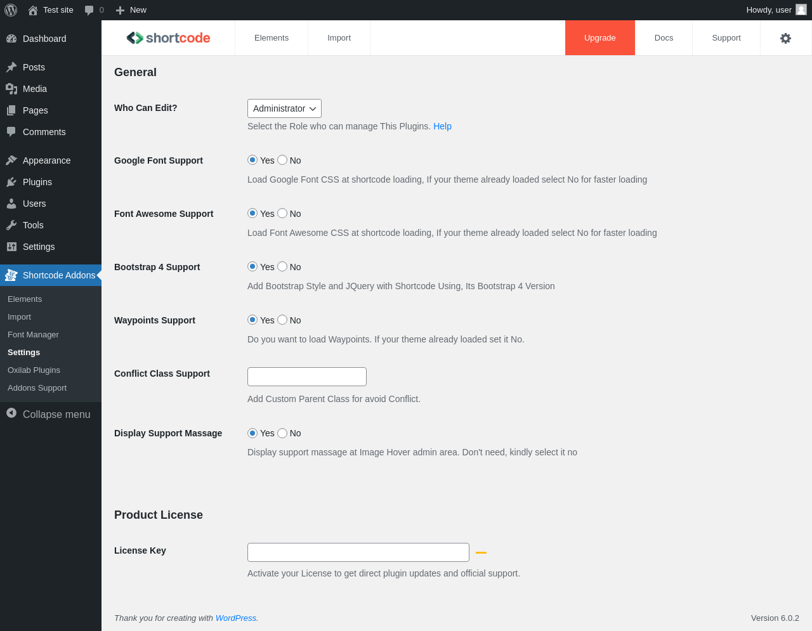Viewport: 812px width, 631px height.
Task: Click the WordPress logo in admin bar
Action: [11, 10]
